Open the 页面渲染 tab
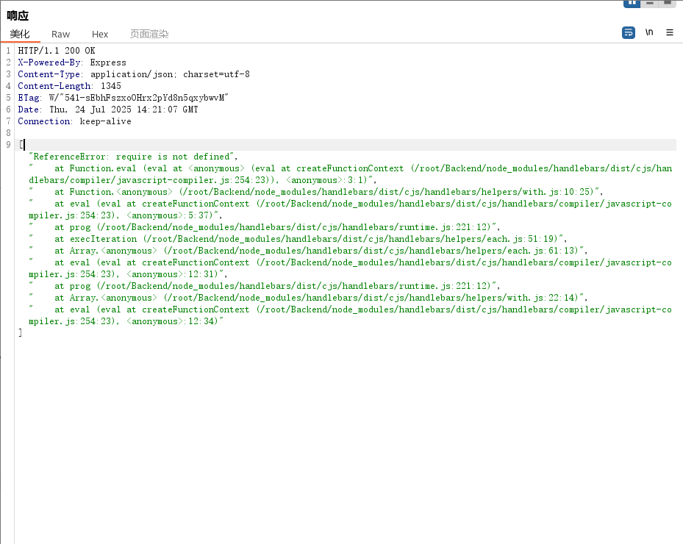Viewport: 683px width, 544px height. [x=149, y=34]
